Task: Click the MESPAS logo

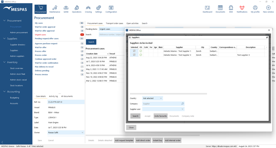Action: click(15, 9)
